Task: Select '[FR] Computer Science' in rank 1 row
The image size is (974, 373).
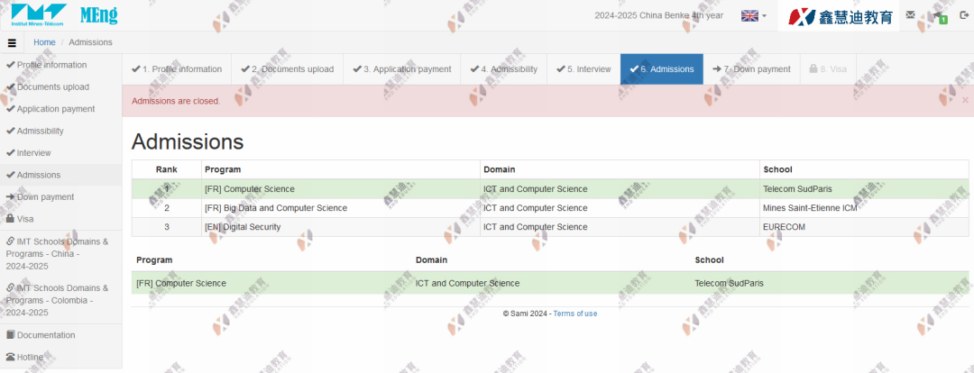Action: pos(250,189)
